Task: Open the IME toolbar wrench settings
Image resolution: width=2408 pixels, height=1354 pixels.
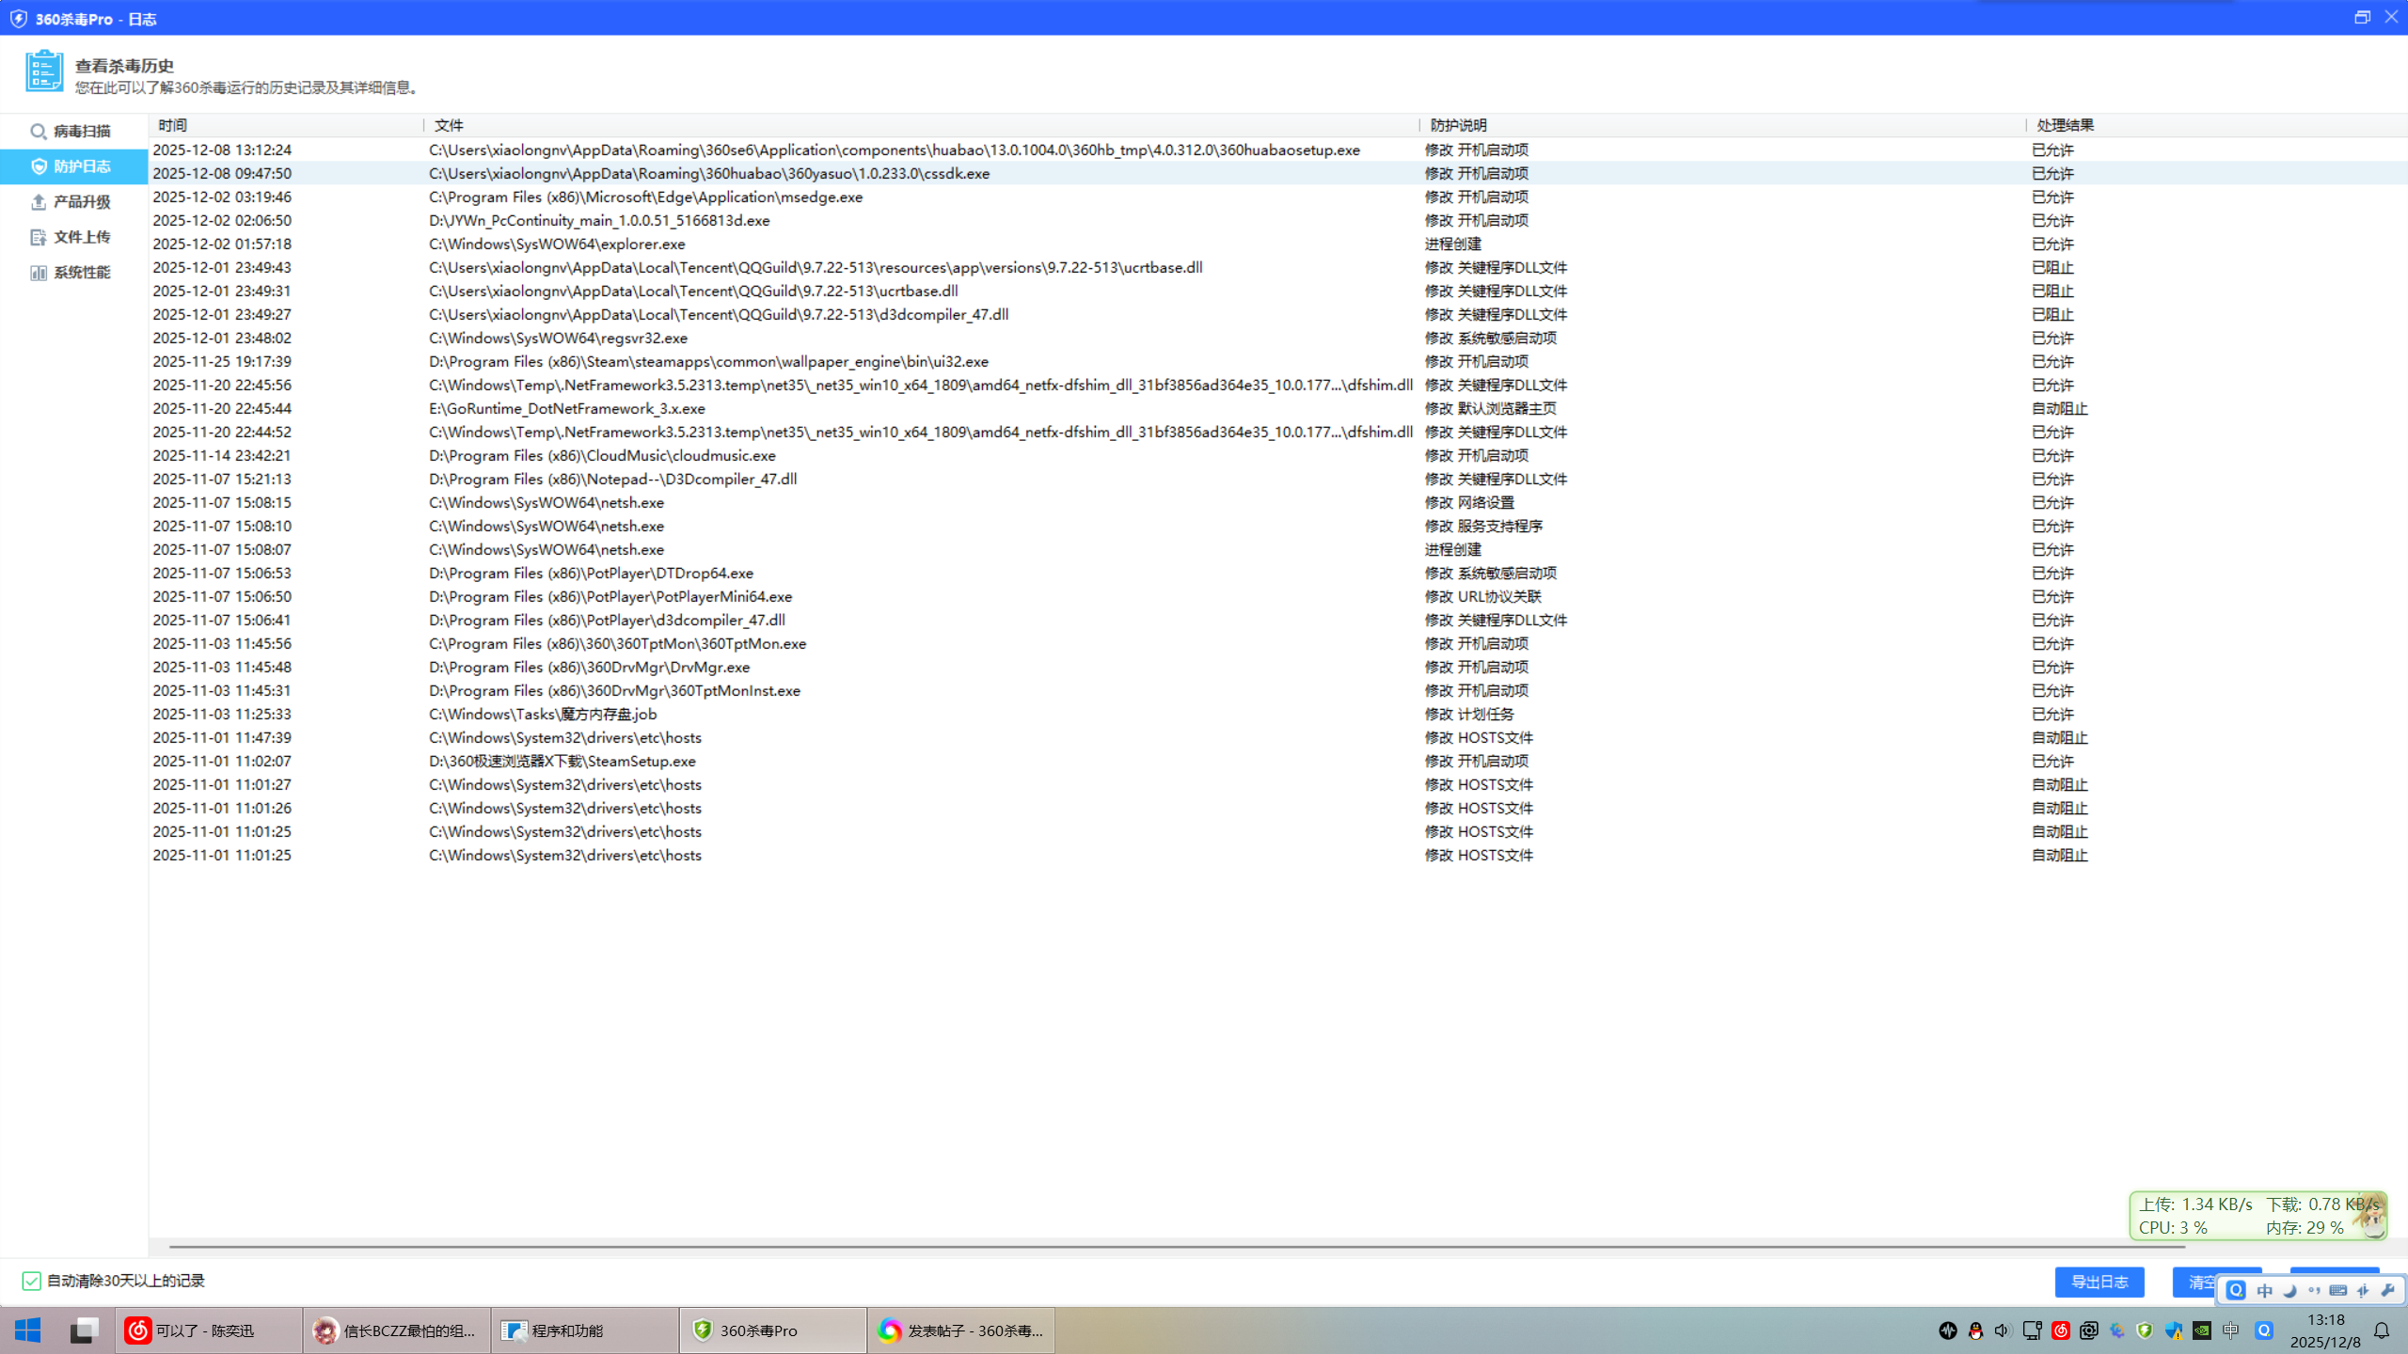Action: point(2387,1290)
